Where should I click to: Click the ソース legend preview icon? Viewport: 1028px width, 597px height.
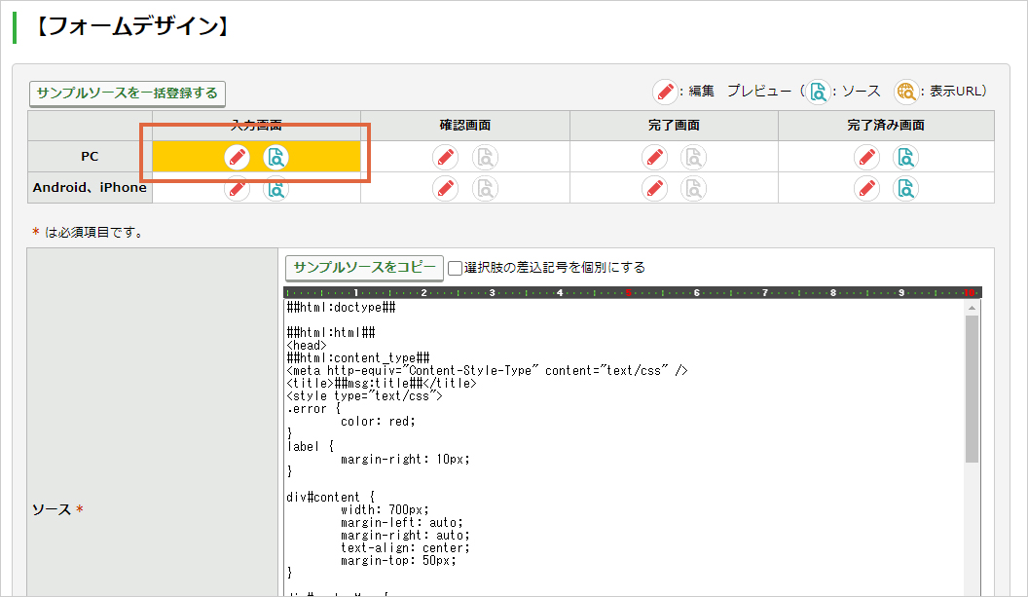[818, 92]
